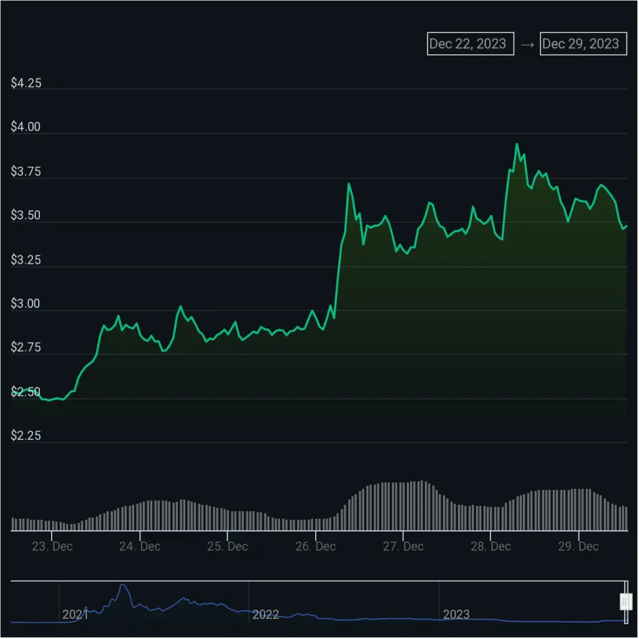
Task: Click the tallest volume bar under 27. Dec
Action: [x=421, y=499]
